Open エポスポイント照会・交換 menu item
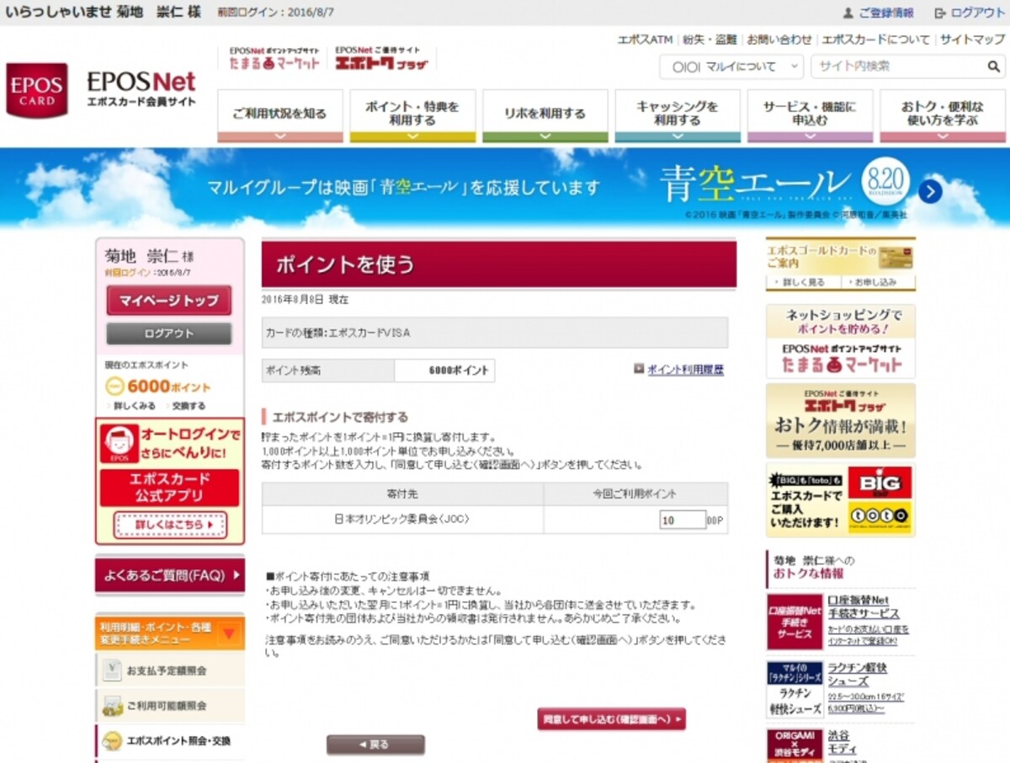Screen dimensions: 1010x763 coord(170,741)
